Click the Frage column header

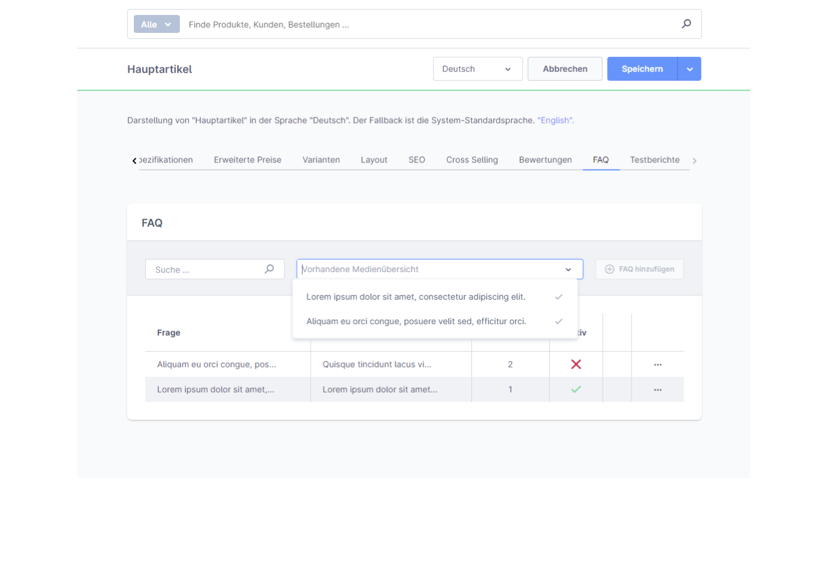[x=169, y=333]
